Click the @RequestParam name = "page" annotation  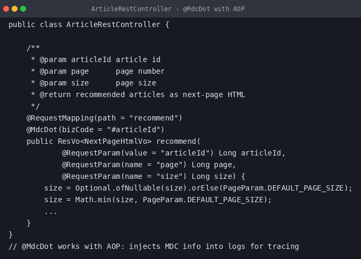point(124,165)
